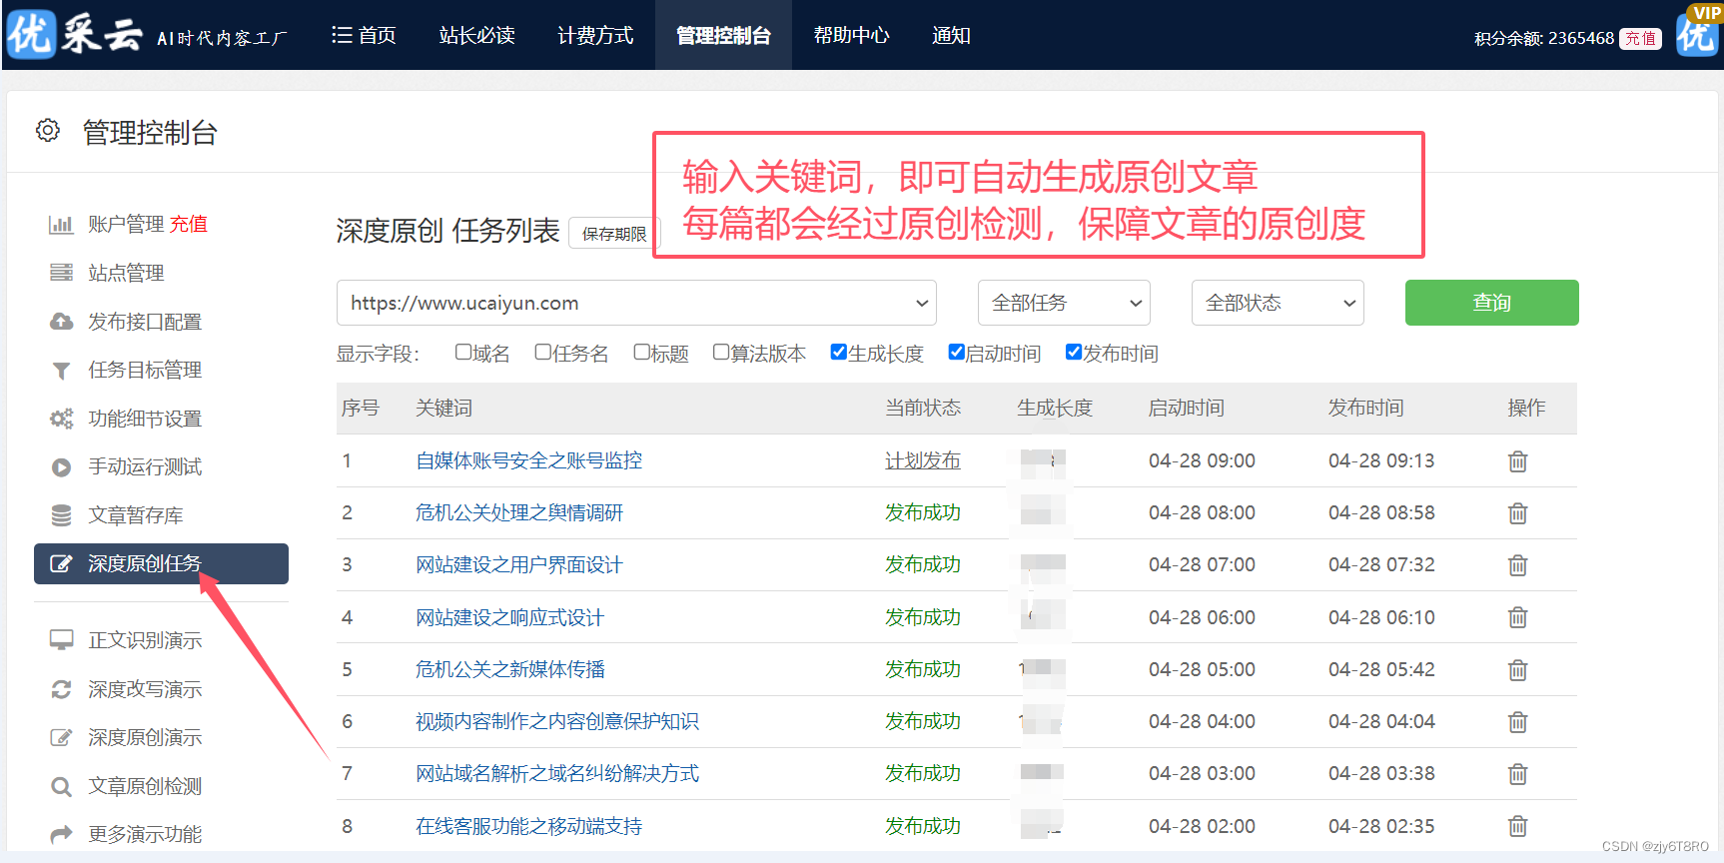The image size is (1724, 863).
Task: Open keyword 网站建设之响应式设计
Action: point(509,617)
